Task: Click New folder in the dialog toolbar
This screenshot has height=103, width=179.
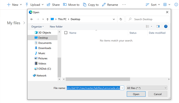Action: tap(56, 27)
